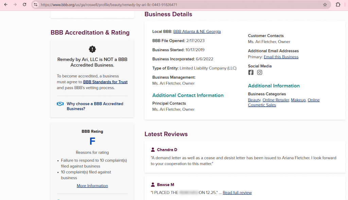Click the browser forward arrow
The image size is (348, 200).
coord(15,5)
